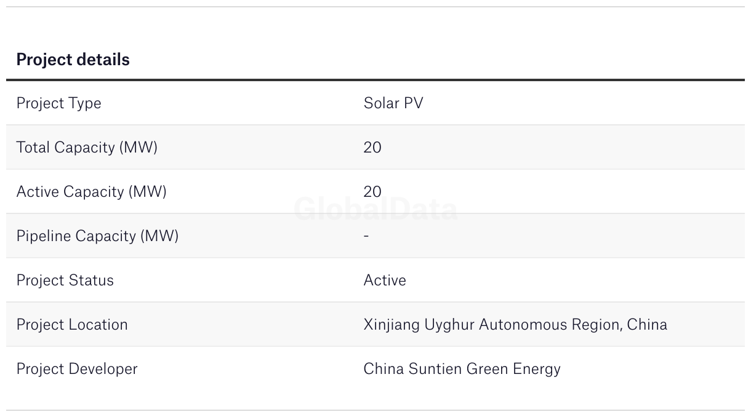This screenshot has height=417, width=751.
Task: Click the Project details heading
Action: (x=73, y=60)
